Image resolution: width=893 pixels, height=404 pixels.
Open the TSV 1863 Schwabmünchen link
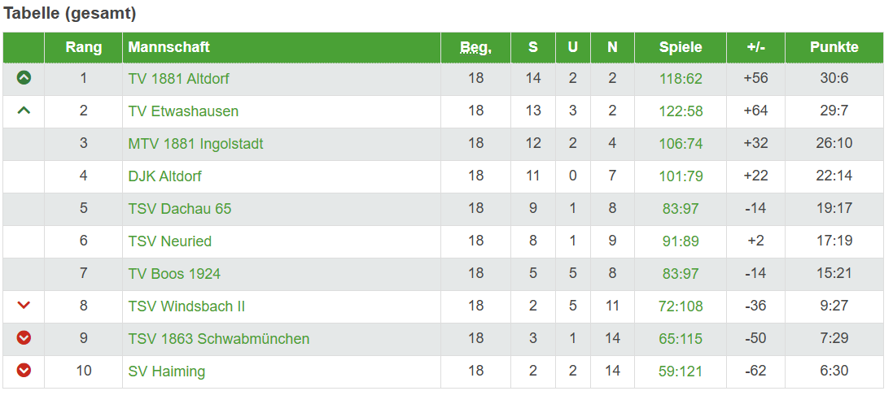tap(218, 339)
